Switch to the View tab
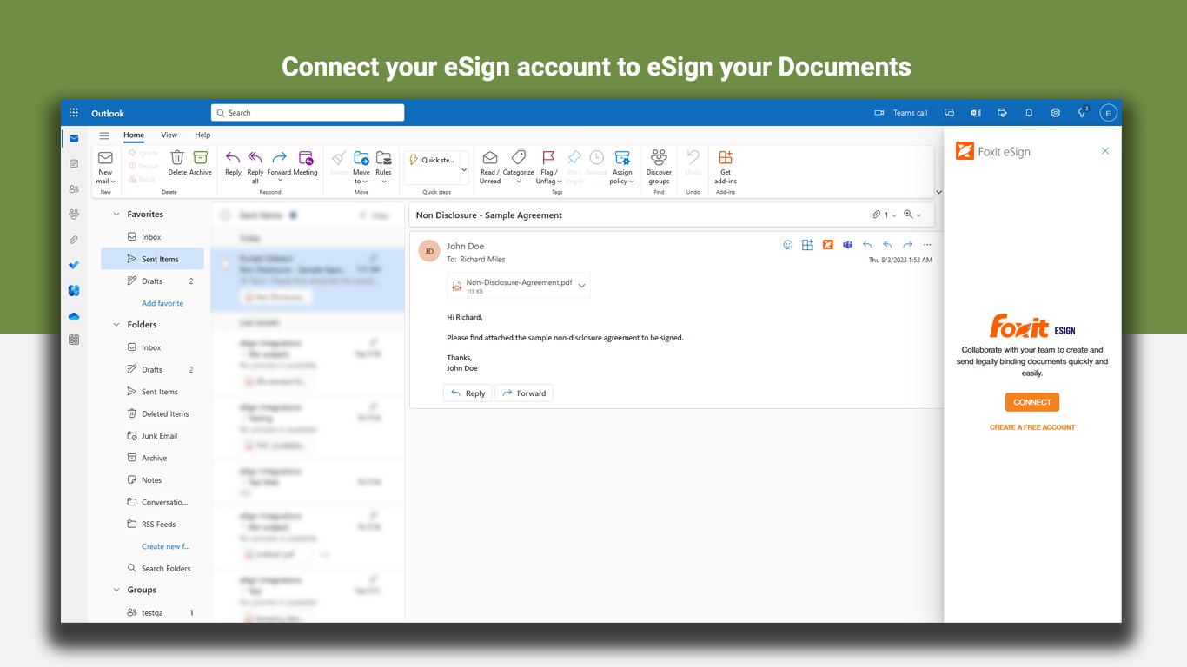The image size is (1187, 667). [x=169, y=135]
